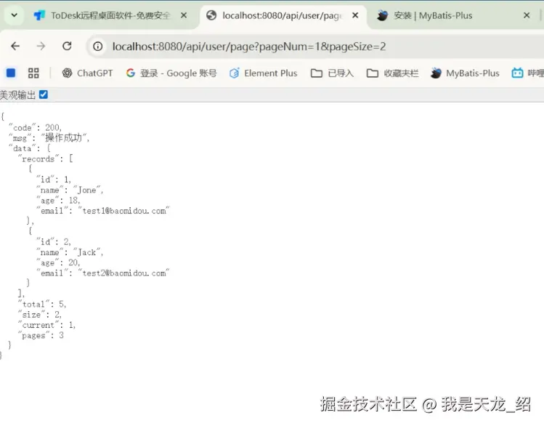Switch to the ToDesk remote desktop tab

point(110,15)
